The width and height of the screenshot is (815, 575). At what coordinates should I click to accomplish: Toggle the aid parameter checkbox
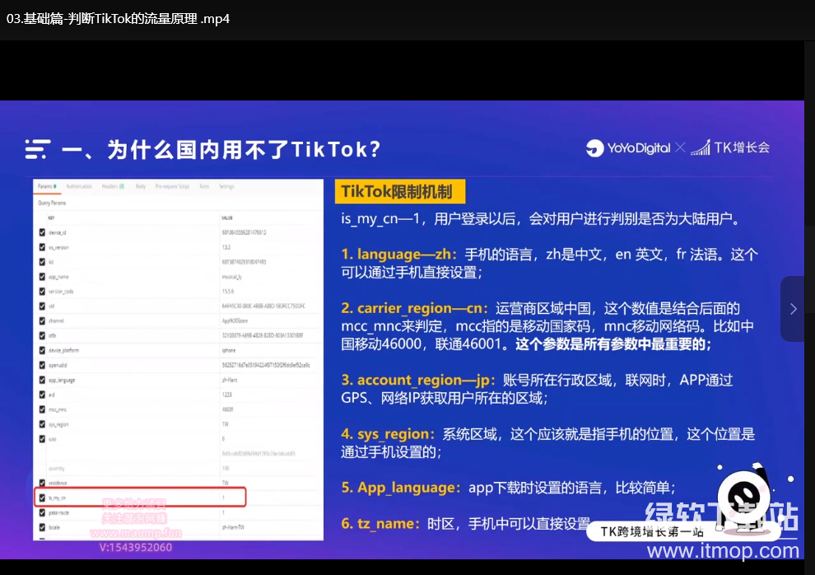click(42, 395)
